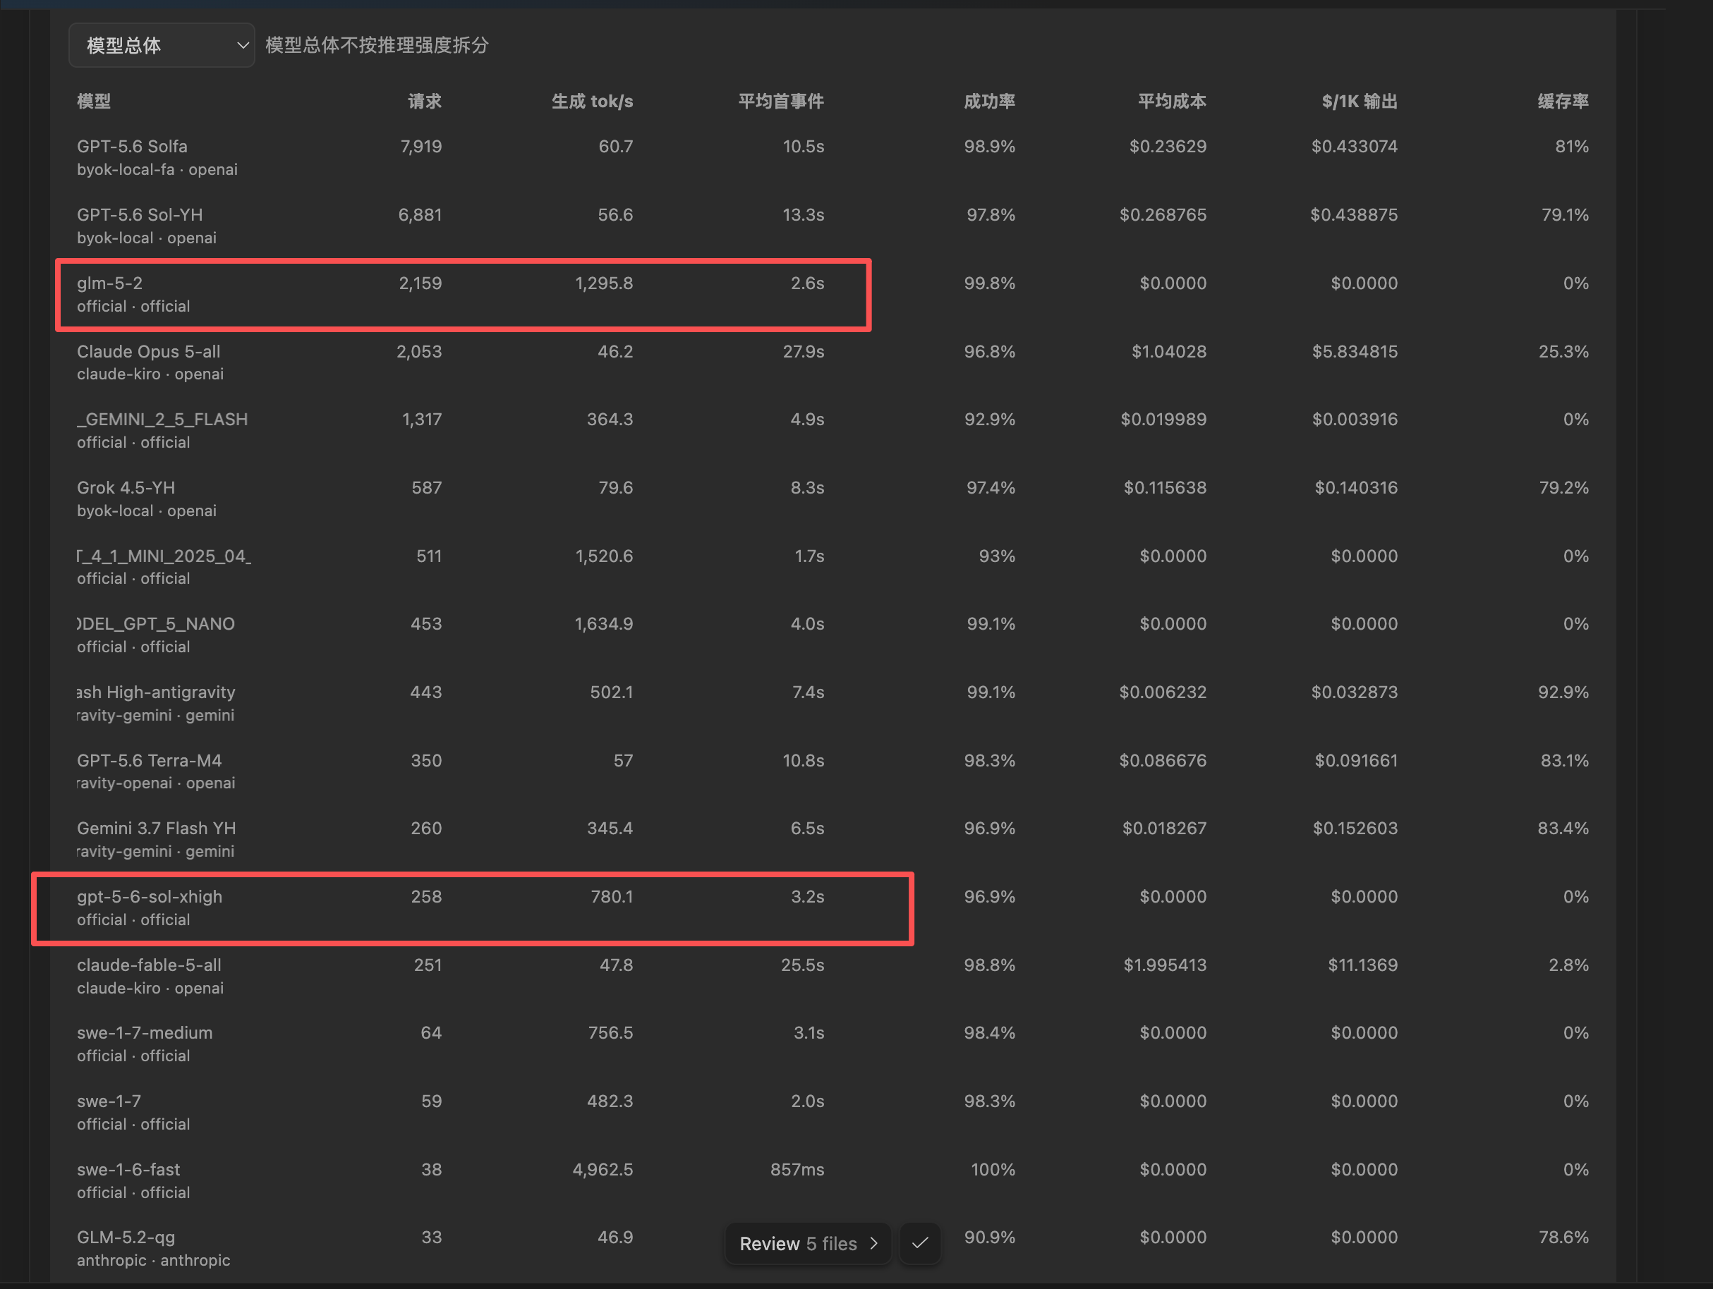Click the $0.115638 average cost value
Image resolution: width=1713 pixels, height=1289 pixels.
pos(1165,488)
